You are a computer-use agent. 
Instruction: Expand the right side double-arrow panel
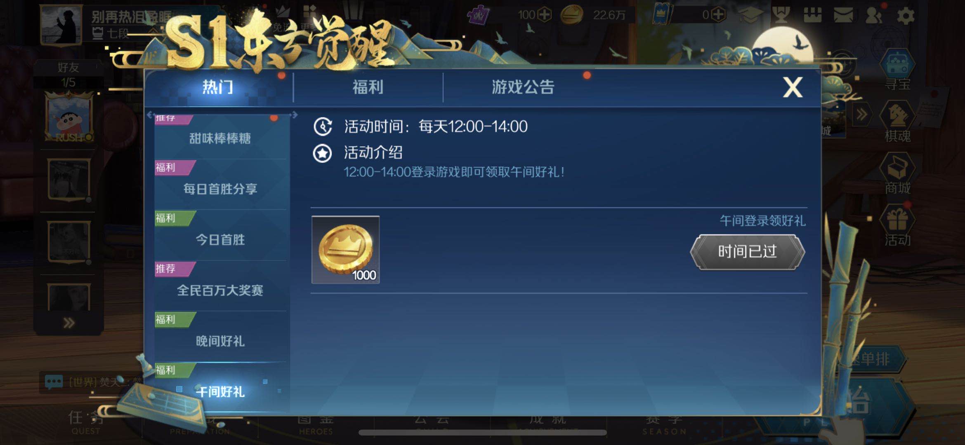tap(862, 115)
